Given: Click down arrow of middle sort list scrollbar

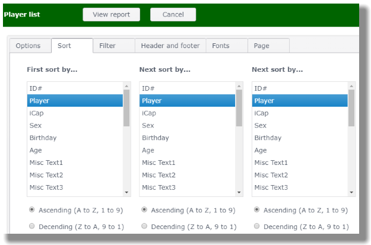Looking at the screenshot, I should [239, 192].
